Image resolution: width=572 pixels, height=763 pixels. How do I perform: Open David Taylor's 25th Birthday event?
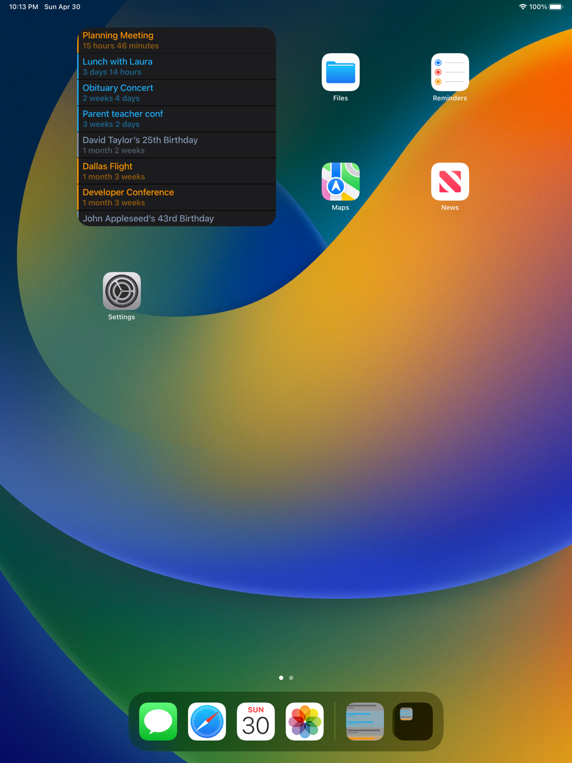(177, 145)
